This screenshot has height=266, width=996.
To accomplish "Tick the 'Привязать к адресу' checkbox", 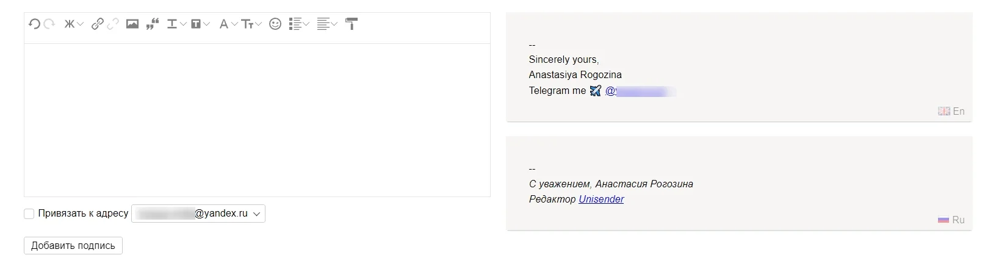I will point(29,214).
